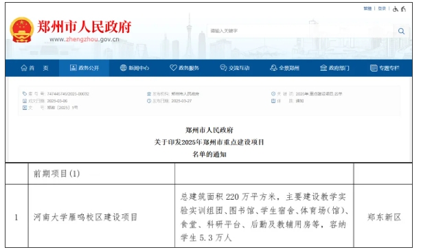The image size is (421, 252).
Task: Open the 登录 login link
Action: tap(382, 9)
